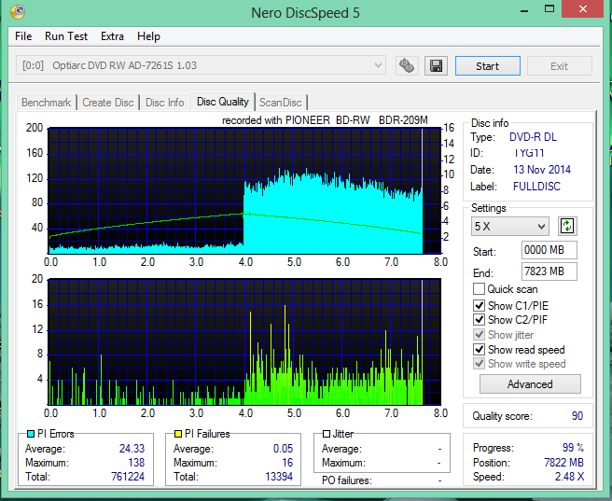Click the save floppy disk icon
This screenshot has width=612, height=501.
(436, 65)
